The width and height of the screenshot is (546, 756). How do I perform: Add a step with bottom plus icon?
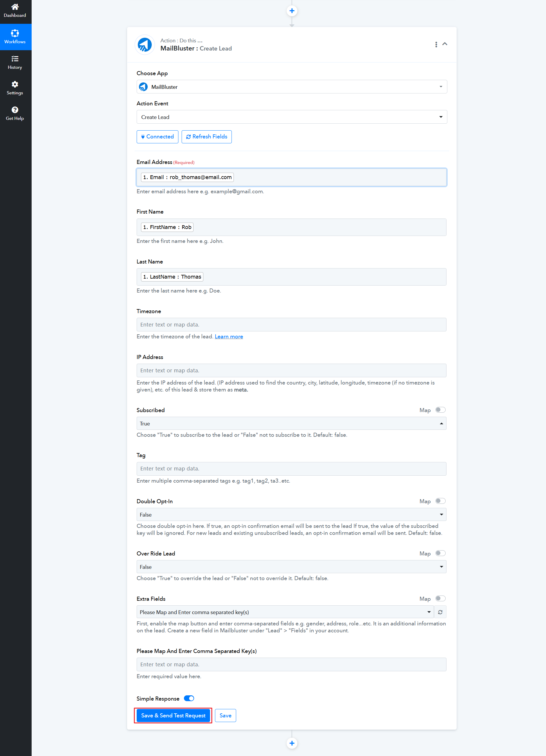292,743
